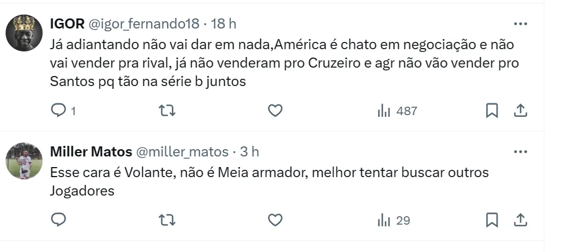Image resolution: width=564 pixels, height=252 pixels.
Task: View analytics showing 29 views
Action: click(x=394, y=220)
